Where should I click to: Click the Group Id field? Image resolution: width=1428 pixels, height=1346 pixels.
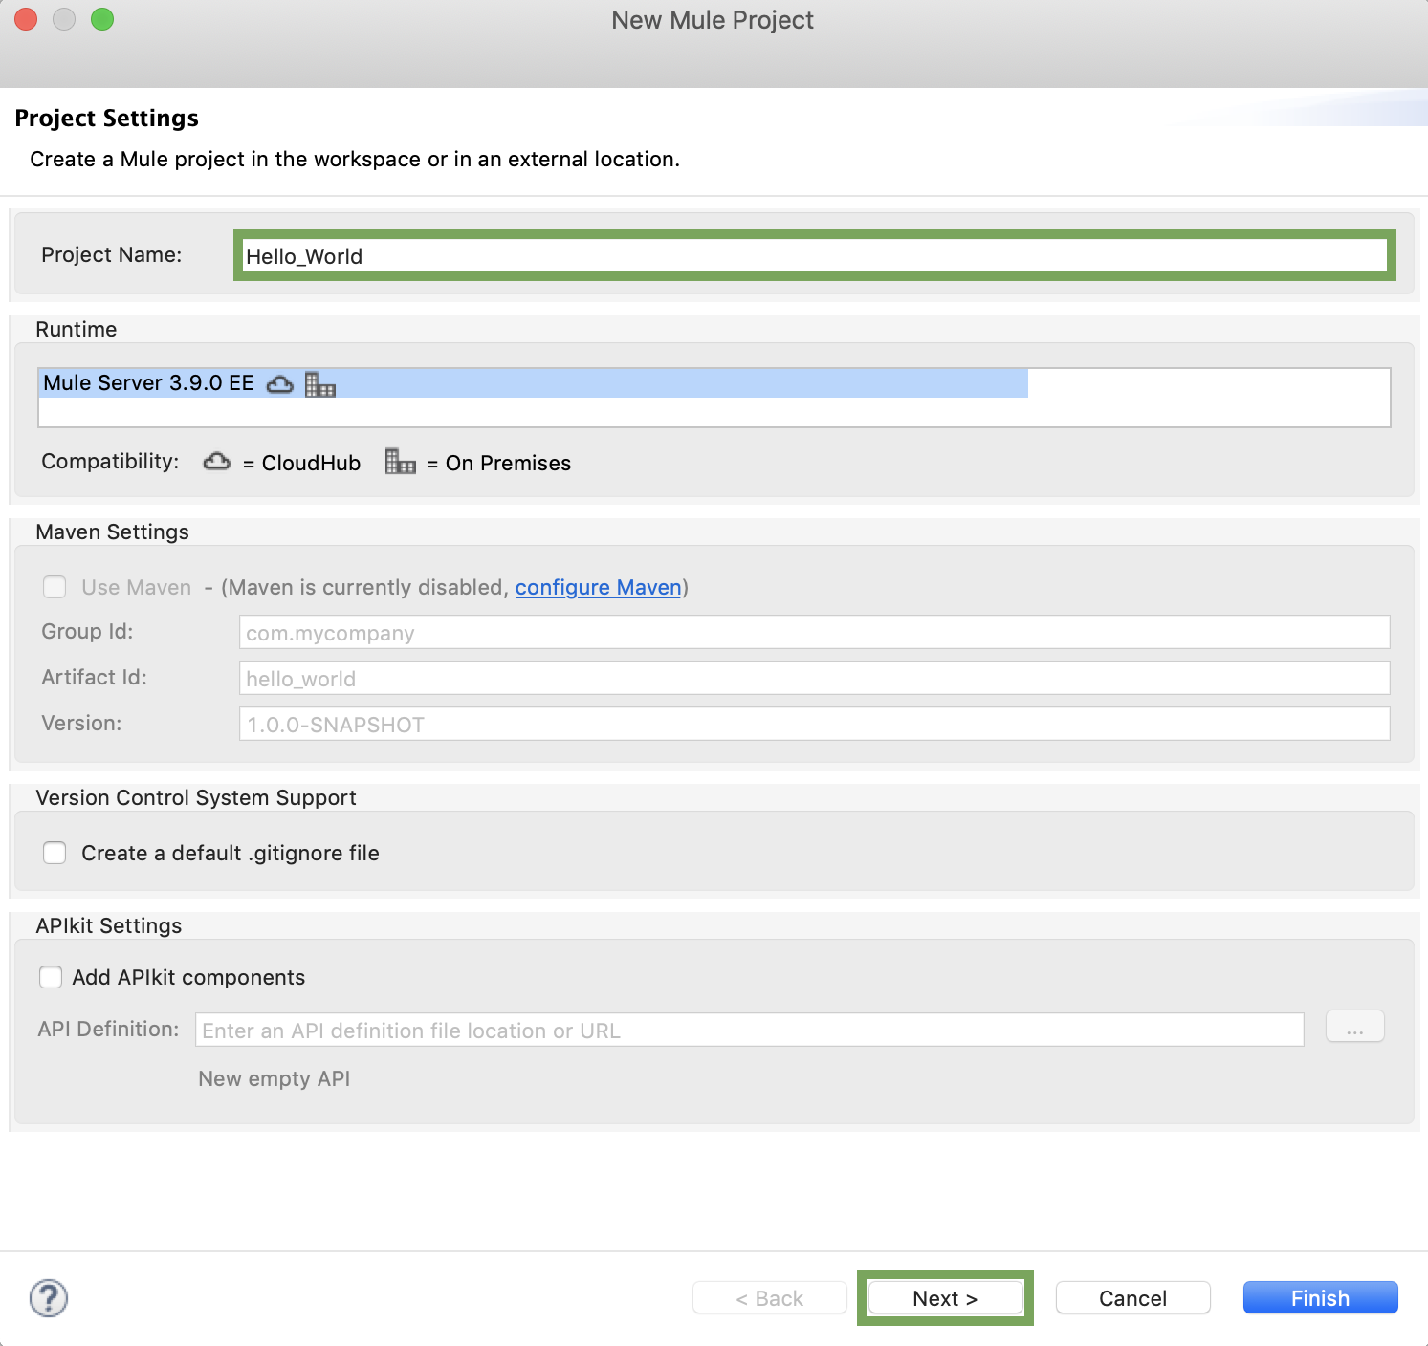(814, 632)
